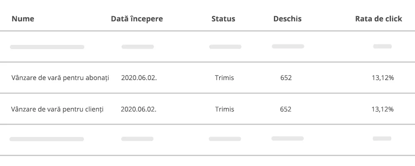
Task: Click Trimis status in the abonați row
Action: tap(225, 78)
